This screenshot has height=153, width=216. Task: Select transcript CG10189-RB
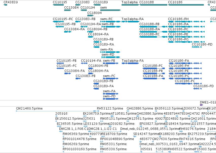click(97, 42)
